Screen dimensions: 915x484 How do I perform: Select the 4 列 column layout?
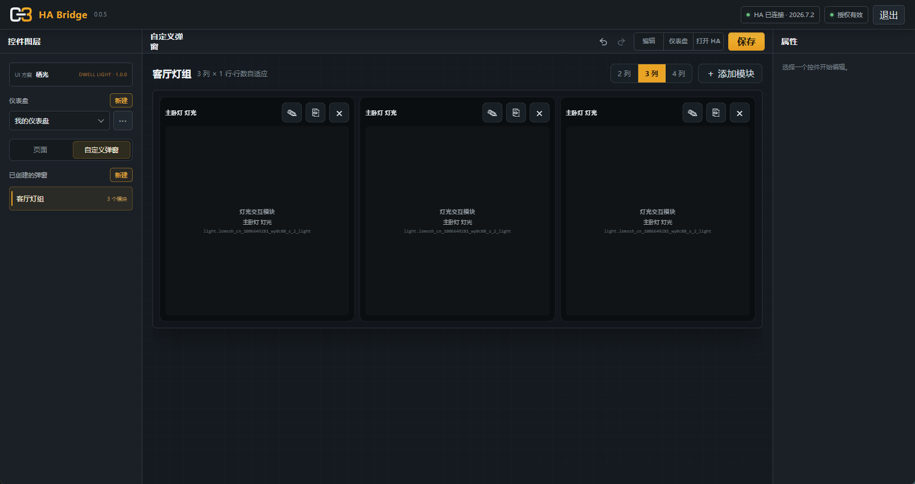pos(679,73)
